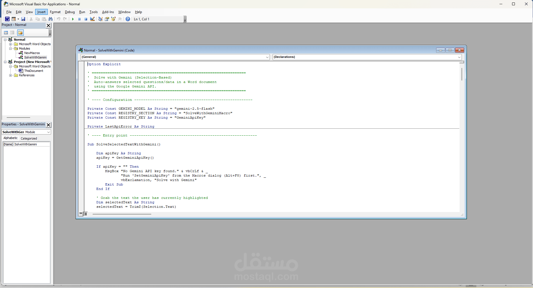Open the VBA Help question mark icon
This screenshot has width=533, height=288.
click(x=128, y=19)
